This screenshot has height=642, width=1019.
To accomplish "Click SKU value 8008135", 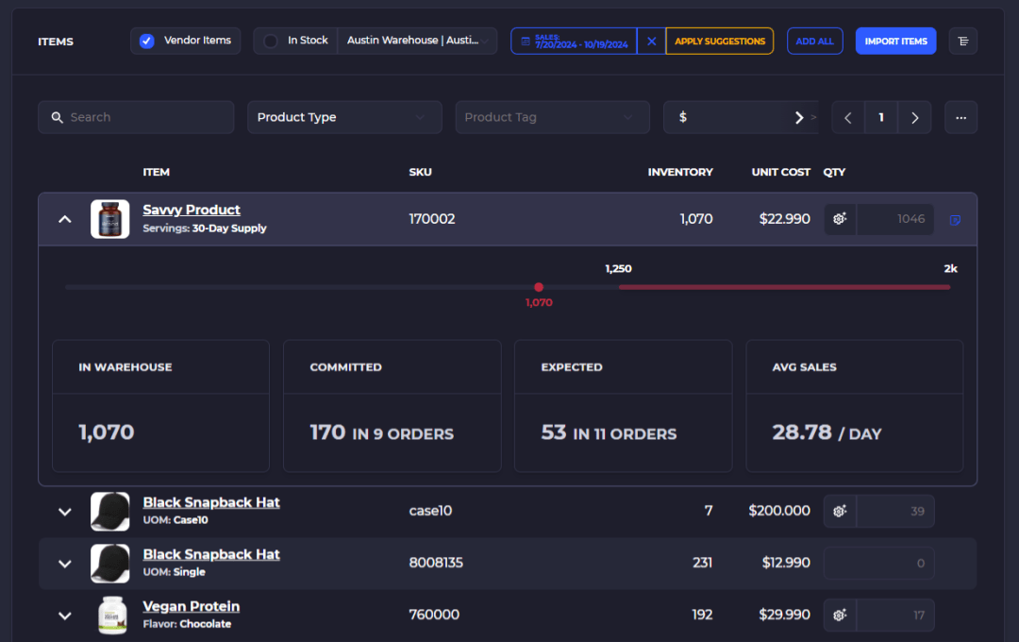I will [x=436, y=563].
